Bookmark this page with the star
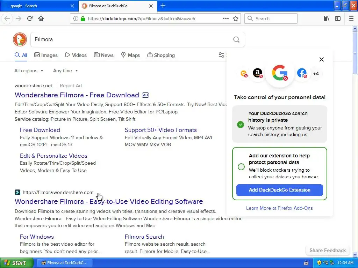The width and height of the screenshot is (358, 268). click(236, 19)
